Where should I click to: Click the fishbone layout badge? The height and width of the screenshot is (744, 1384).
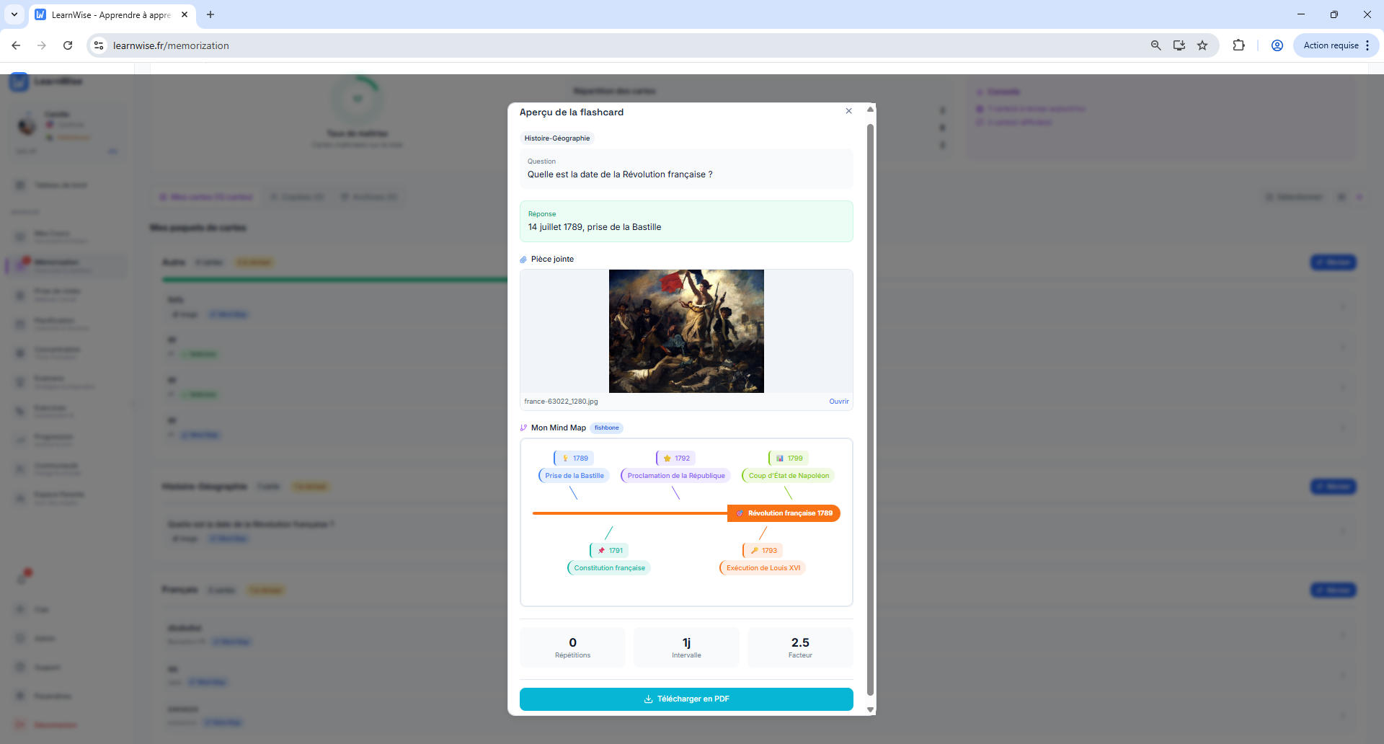coord(606,428)
